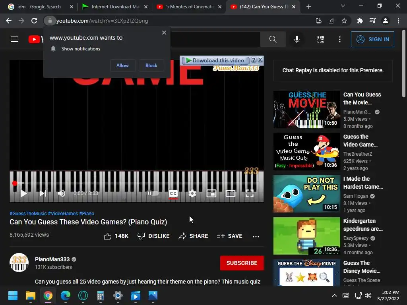The image size is (407, 305).
Task: Open PianoMan333 channel avatar
Action: [19, 263]
